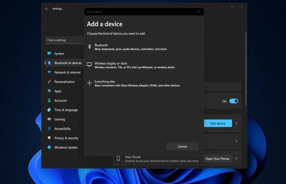Open Windows Update label
The height and width of the screenshot is (184, 286).
point(66,148)
